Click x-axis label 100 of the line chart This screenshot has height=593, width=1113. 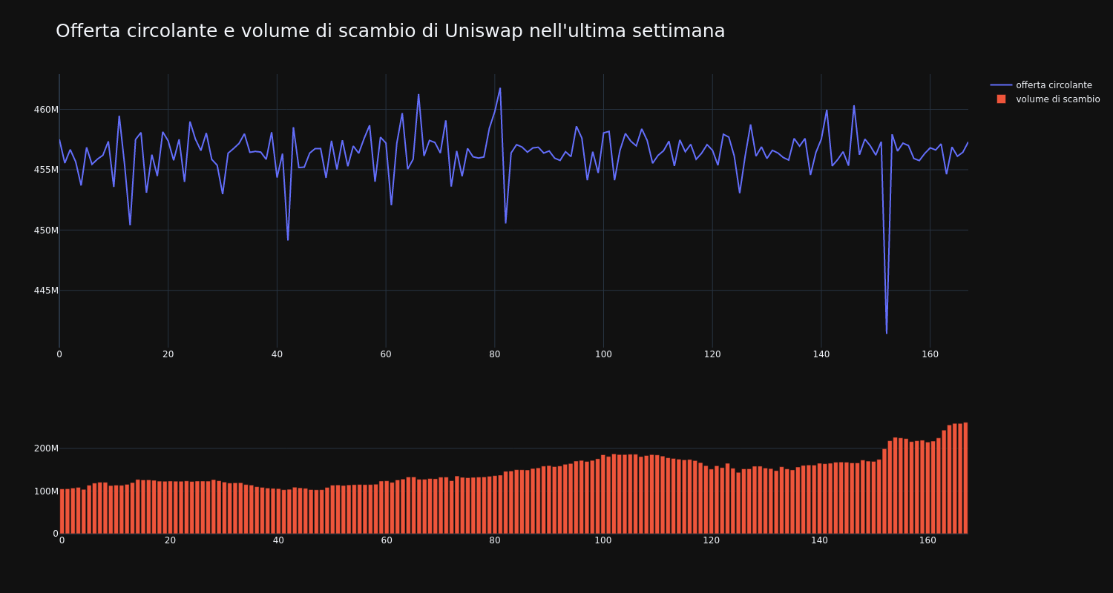tap(603, 354)
